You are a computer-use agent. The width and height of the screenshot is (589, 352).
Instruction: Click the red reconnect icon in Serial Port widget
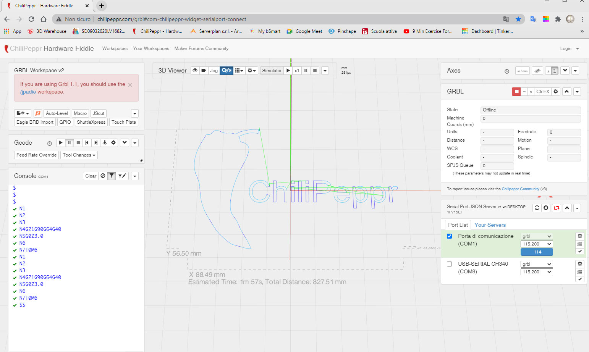tap(557, 208)
